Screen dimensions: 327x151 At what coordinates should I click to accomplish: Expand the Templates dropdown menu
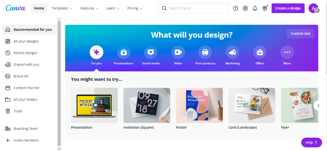point(62,8)
